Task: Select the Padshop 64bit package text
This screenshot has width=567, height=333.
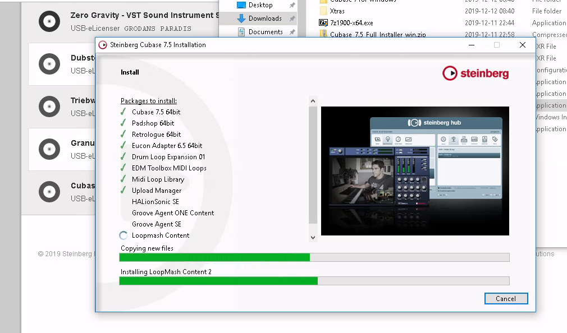Action: [x=153, y=123]
